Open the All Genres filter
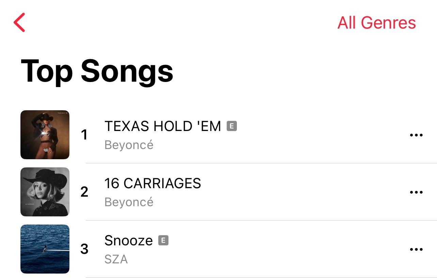Screen dimensions: 437x279 [376, 23]
